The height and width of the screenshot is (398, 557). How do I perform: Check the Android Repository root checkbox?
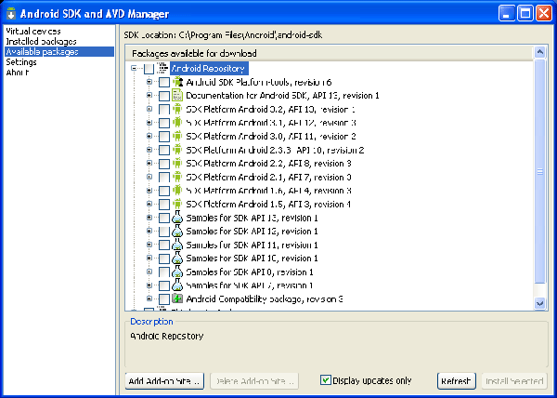pos(149,68)
